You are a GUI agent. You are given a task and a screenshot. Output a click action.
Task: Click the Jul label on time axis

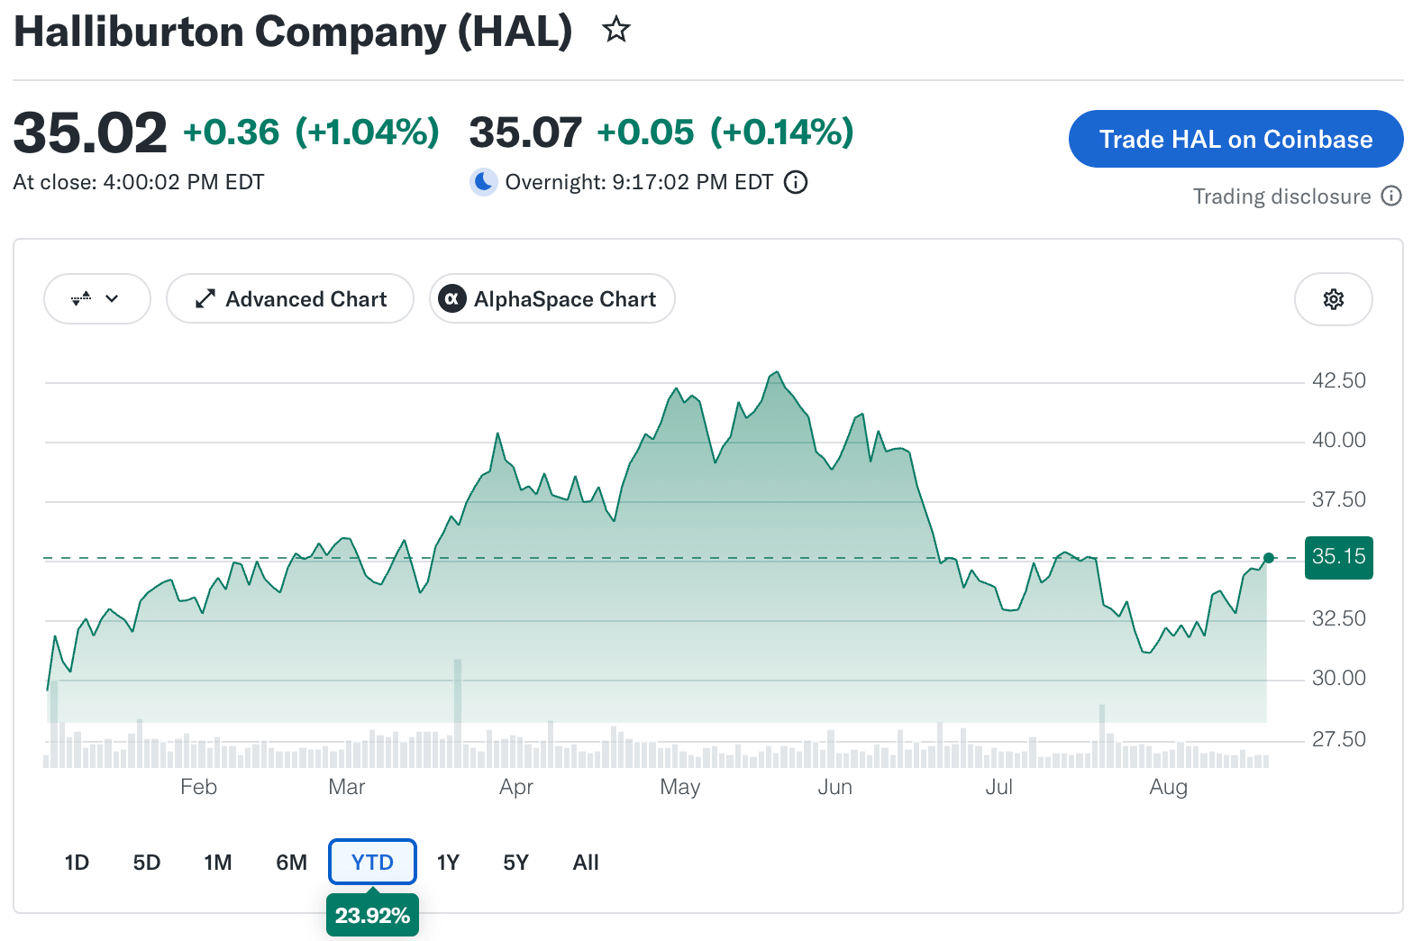coord(998,787)
